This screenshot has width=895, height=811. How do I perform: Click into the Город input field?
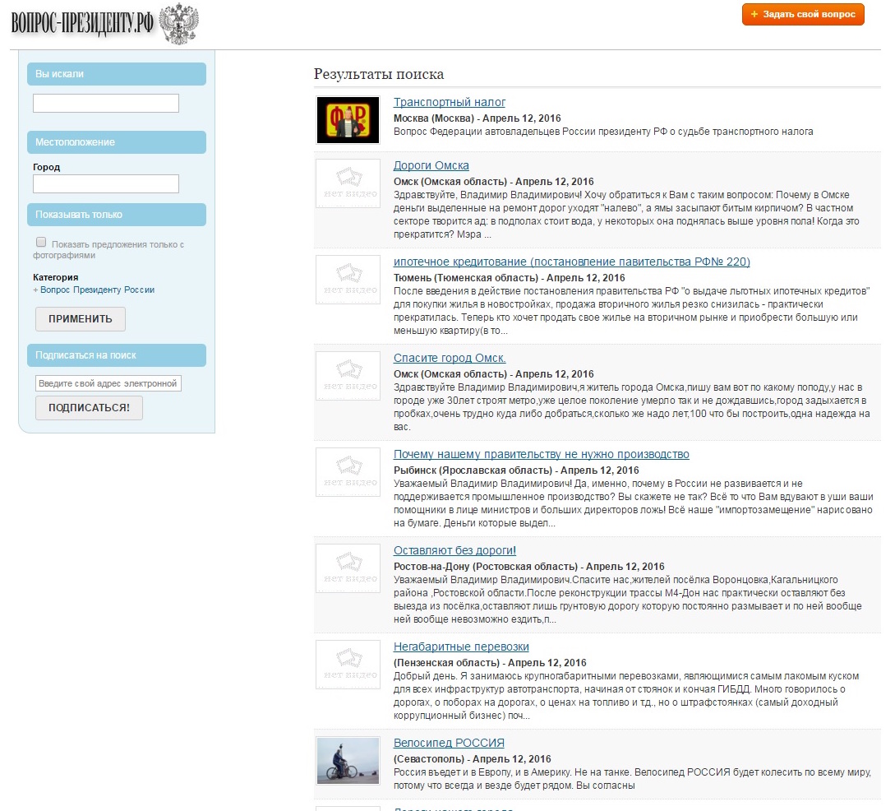point(106,183)
